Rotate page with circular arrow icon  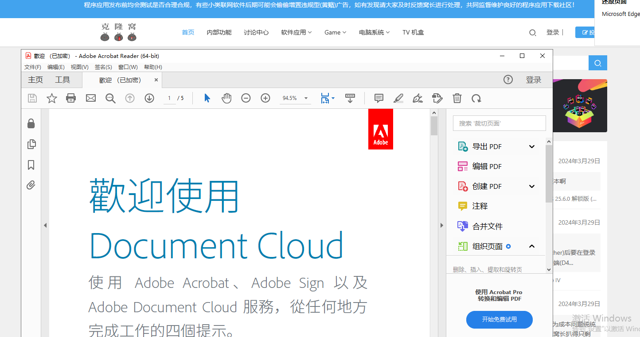click(x=476, y=98)
